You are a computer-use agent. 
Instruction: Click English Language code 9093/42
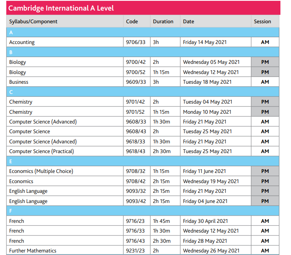[x=137, y=201]
